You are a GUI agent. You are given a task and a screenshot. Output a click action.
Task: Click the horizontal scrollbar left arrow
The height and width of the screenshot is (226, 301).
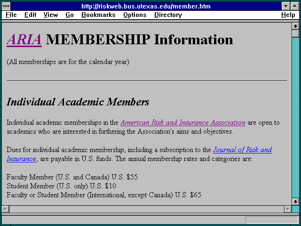coord(5,209)
